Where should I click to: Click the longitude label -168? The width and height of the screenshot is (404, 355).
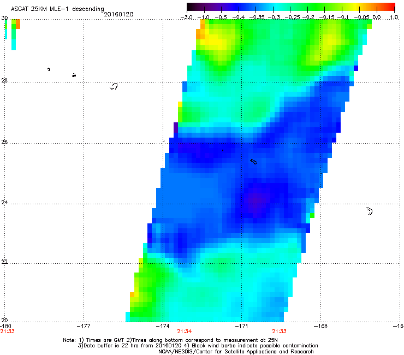click(x=320, y=326)
